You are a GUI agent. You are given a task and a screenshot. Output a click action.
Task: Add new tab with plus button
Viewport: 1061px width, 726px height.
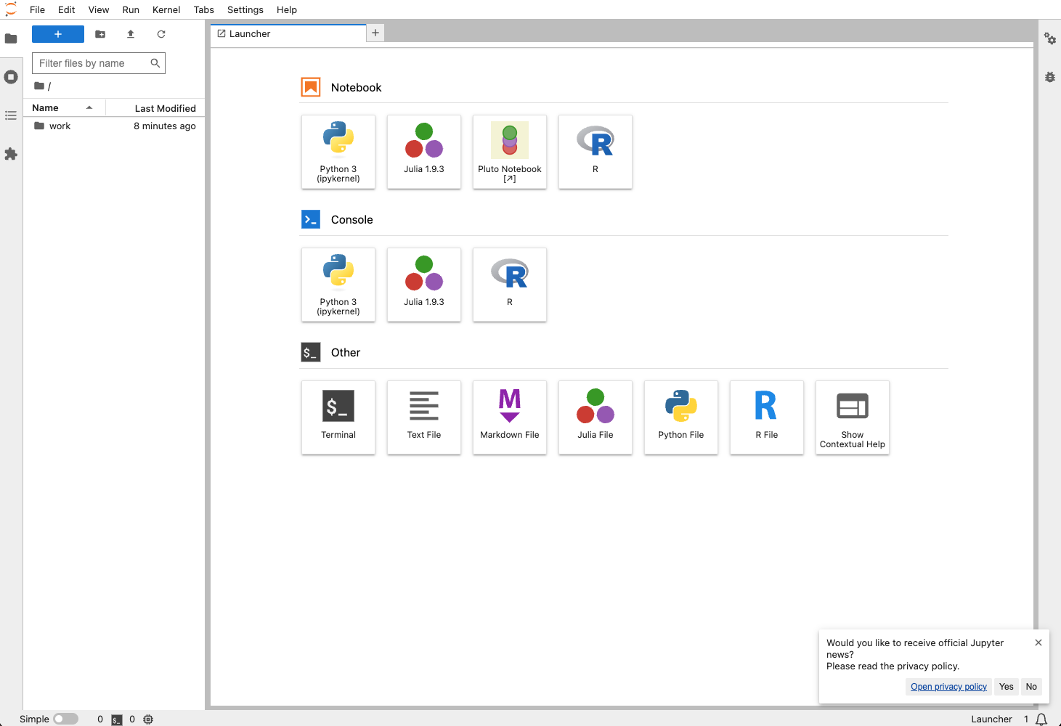click(x=375, y=33)
